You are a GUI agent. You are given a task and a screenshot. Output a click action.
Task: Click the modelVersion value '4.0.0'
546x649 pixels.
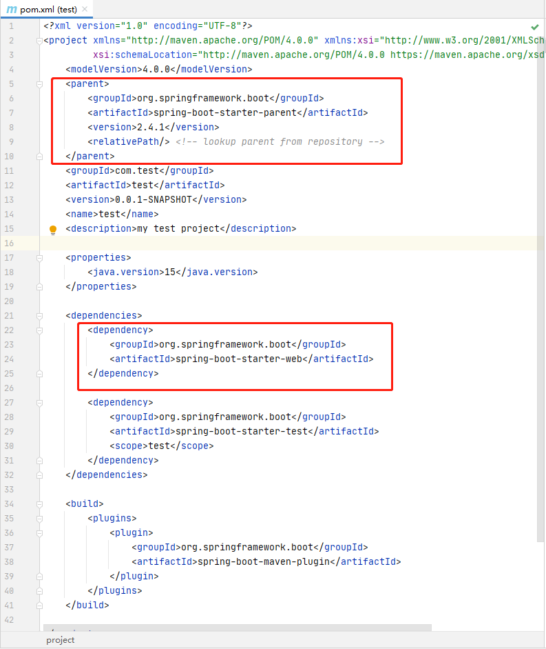pyautogui.click(x=156, y=69)
